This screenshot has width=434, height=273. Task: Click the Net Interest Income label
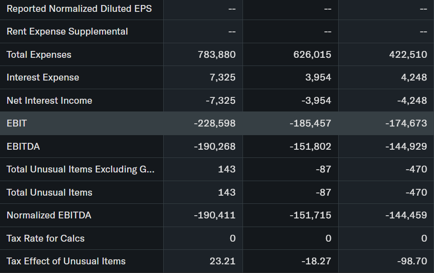[49, 101]
